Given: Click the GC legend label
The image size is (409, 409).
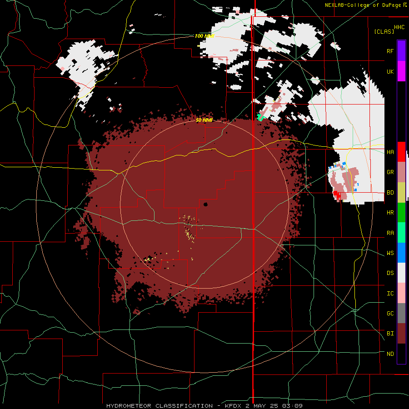Looking at the screenshot, I should point(390,314).
